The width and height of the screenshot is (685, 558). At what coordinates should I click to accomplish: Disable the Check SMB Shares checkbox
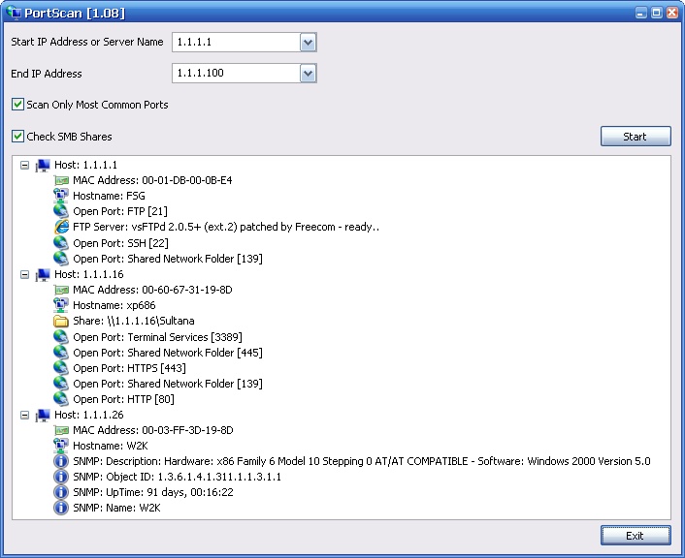(18, 137)
